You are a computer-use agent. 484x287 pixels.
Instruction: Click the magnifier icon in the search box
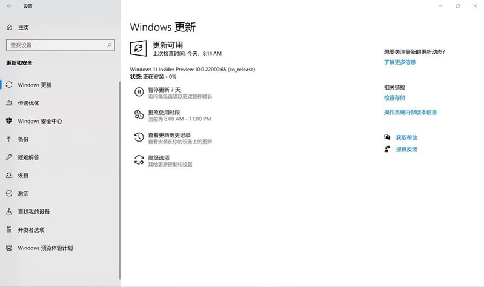pyautogui.click(x=110, y=45)
